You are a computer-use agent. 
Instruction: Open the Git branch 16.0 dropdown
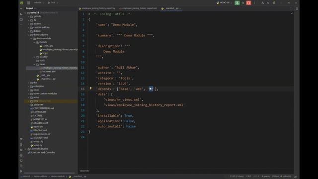click(x=53, y=3)
